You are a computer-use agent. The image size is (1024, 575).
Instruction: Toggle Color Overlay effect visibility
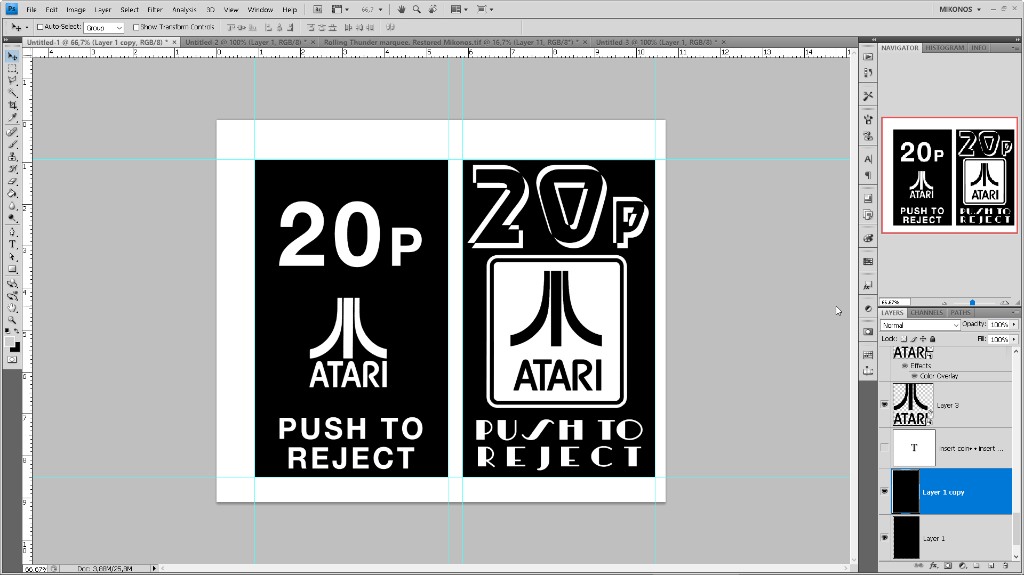click(x=914, y=376)
